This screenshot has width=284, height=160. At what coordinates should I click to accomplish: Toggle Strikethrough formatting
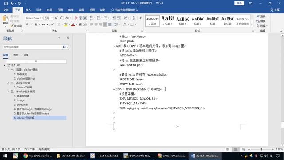pyautogui.click(x=43, y=24)
